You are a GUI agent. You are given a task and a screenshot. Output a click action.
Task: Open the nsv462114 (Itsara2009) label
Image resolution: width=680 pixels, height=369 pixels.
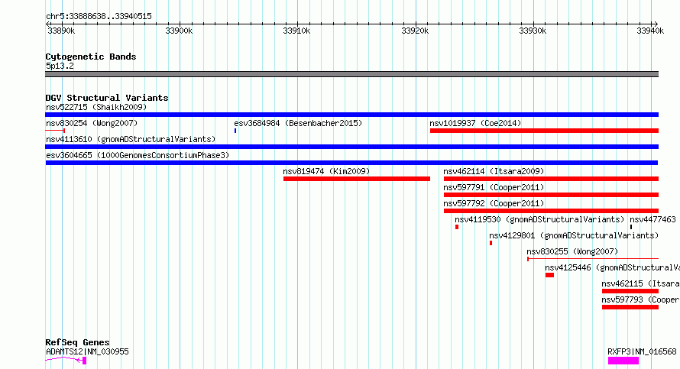[x=494, y=171]
